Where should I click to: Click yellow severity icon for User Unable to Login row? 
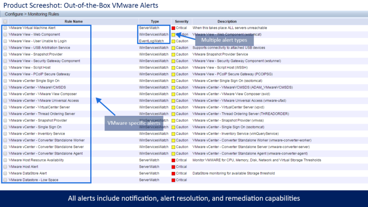point(173,41)
